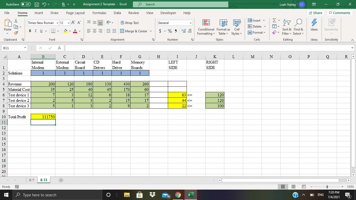Increase decimal places
The image size is (356, 200).
pyautogui.click(x=183, y=31)
